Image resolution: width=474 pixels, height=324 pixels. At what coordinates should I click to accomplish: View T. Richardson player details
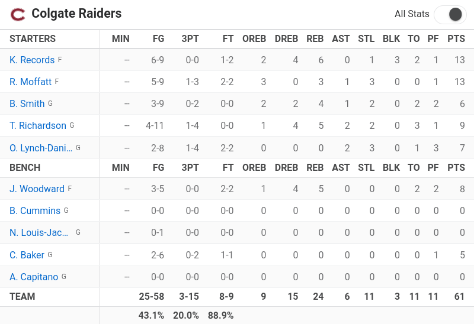pyautogui.click(x=38, y=125)
